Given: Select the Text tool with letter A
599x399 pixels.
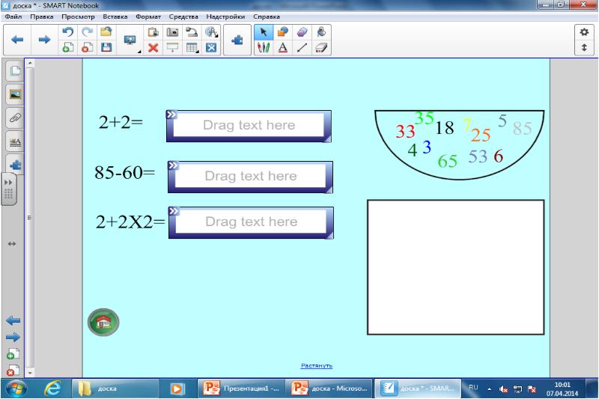Looking at the screenshot, I should (x=283, y=47).
